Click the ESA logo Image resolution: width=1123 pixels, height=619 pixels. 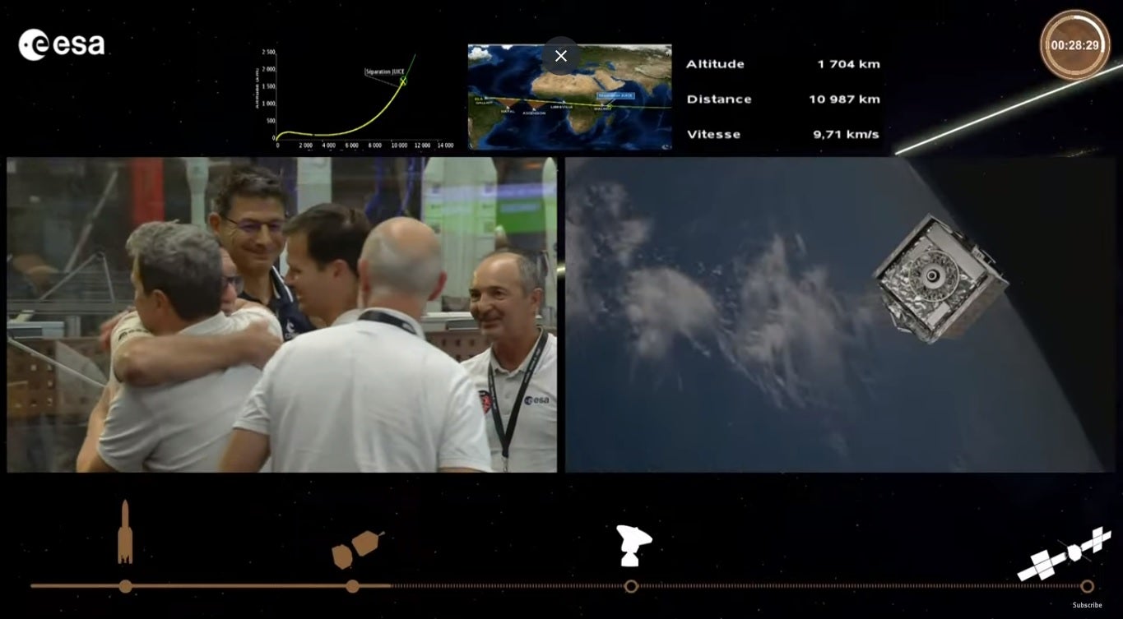coord(62,44)
